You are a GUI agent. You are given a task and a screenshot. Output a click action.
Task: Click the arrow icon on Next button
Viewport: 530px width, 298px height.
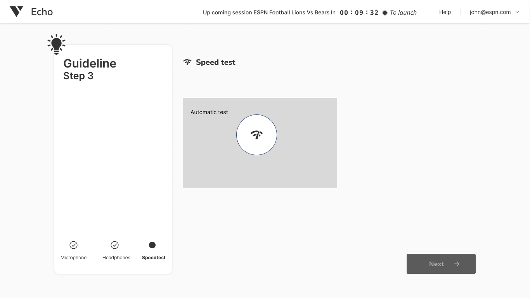tap(457, 264)
